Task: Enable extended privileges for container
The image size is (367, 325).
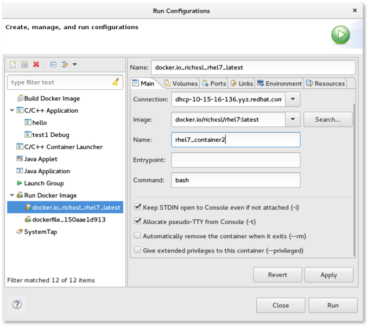Action: click(137, 250)
